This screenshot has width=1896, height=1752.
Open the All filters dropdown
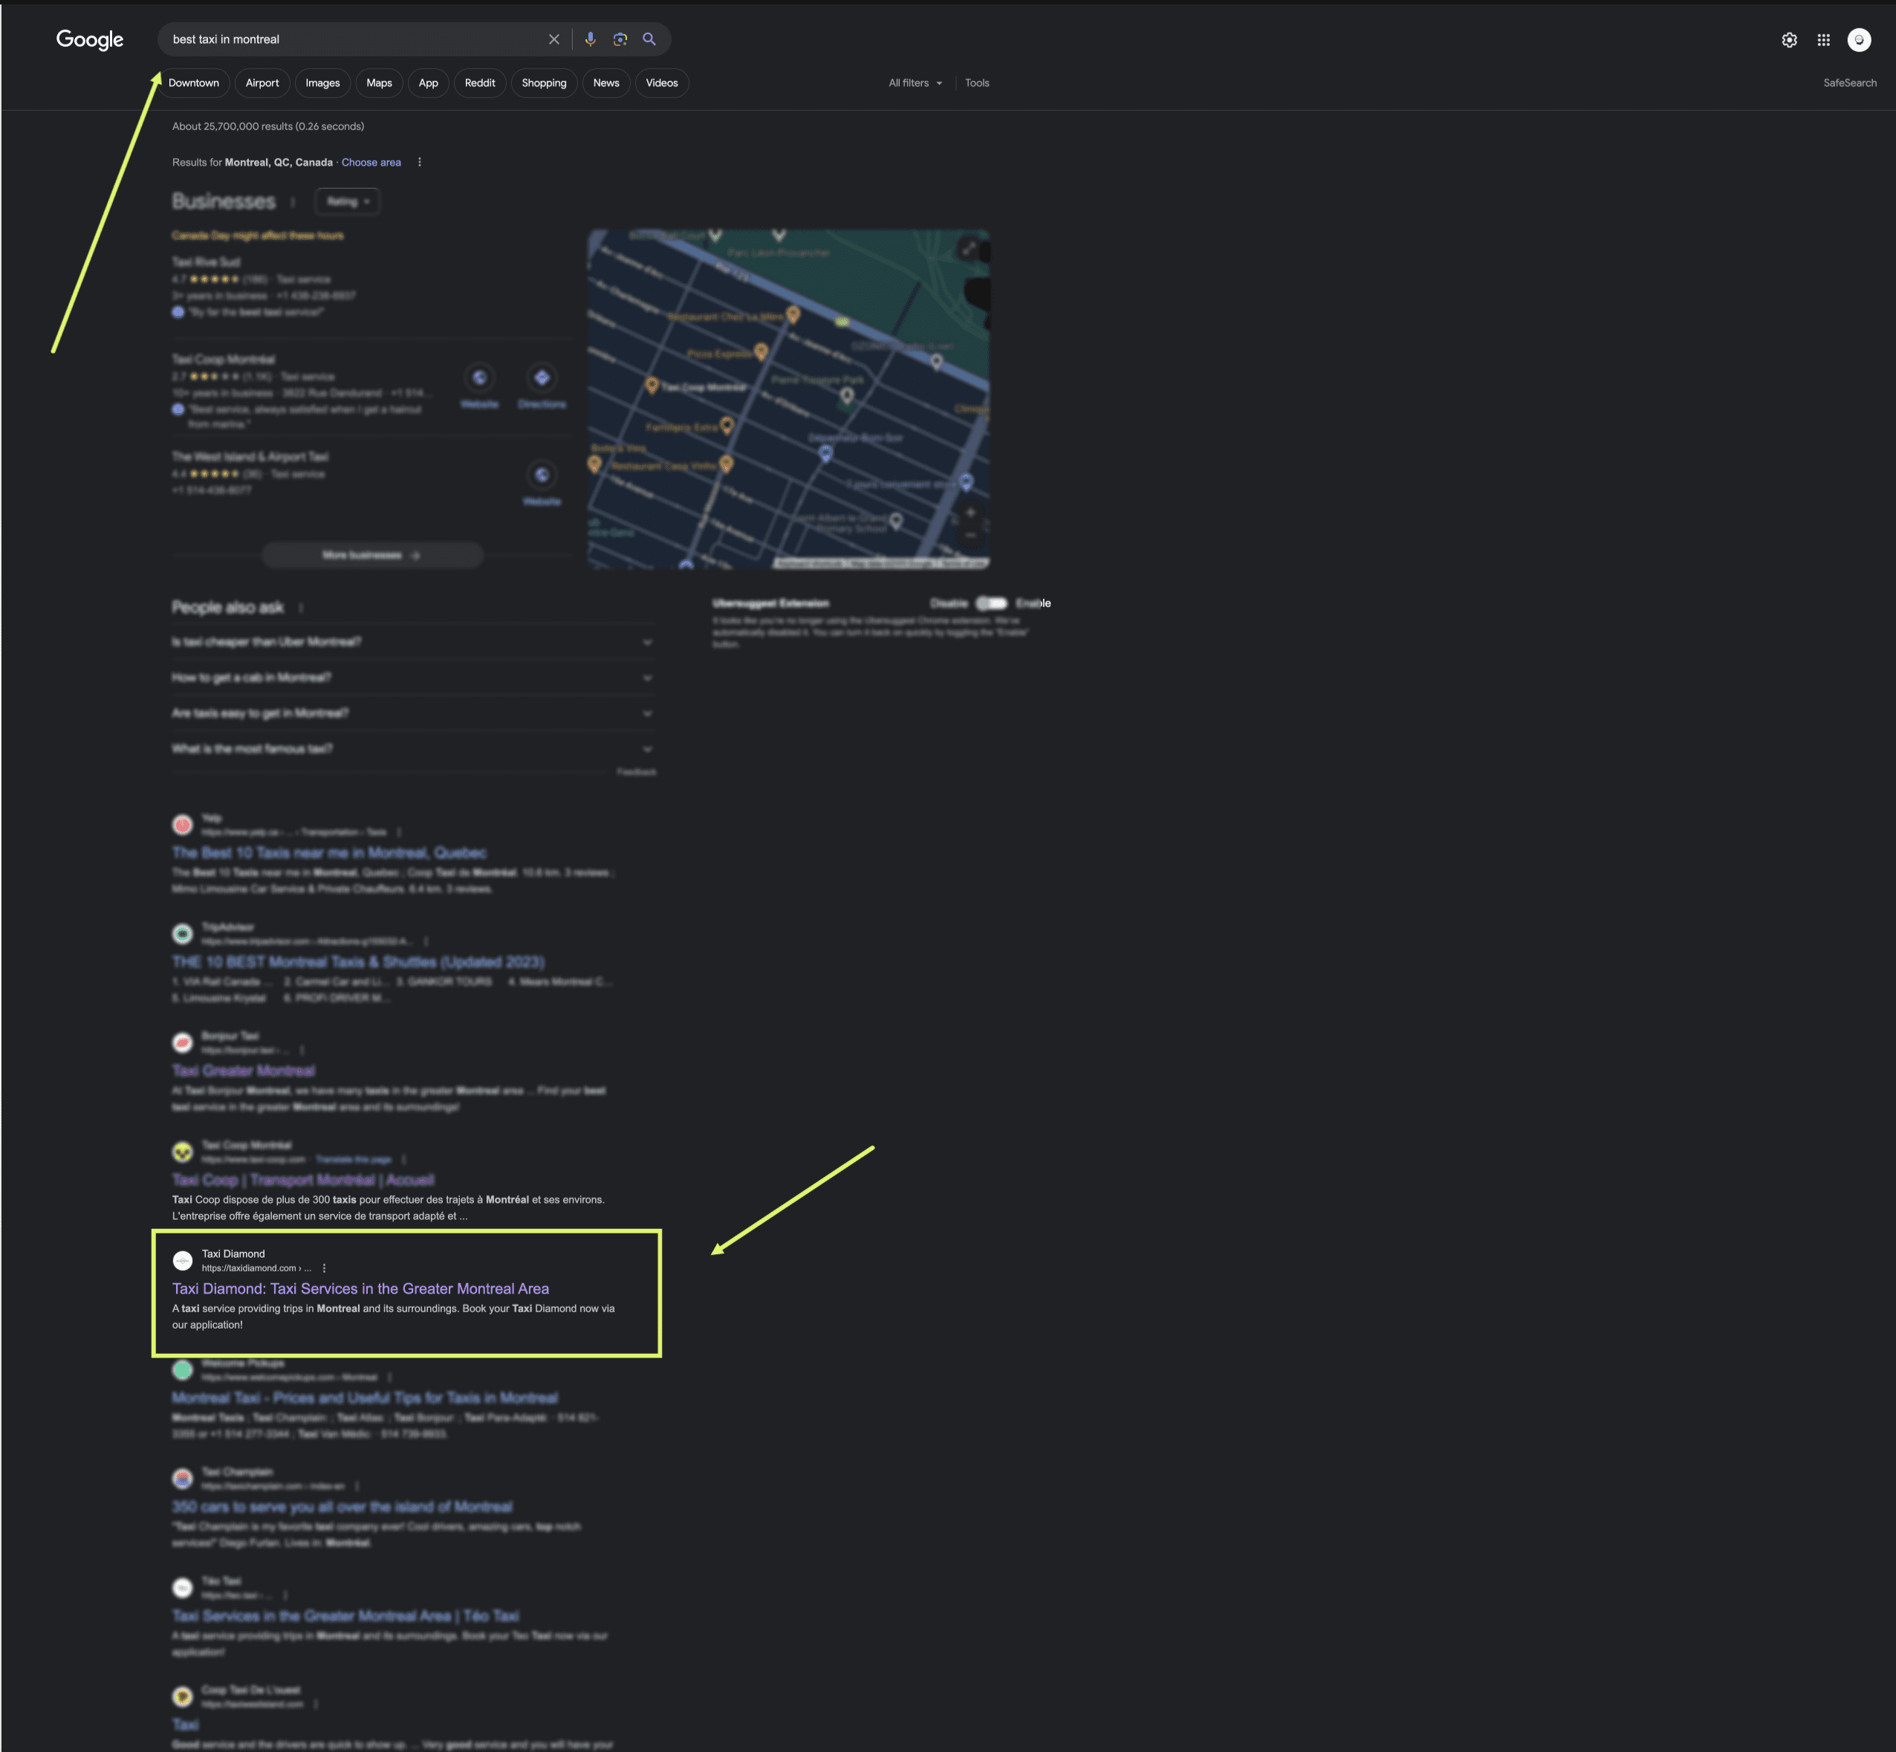915,82
